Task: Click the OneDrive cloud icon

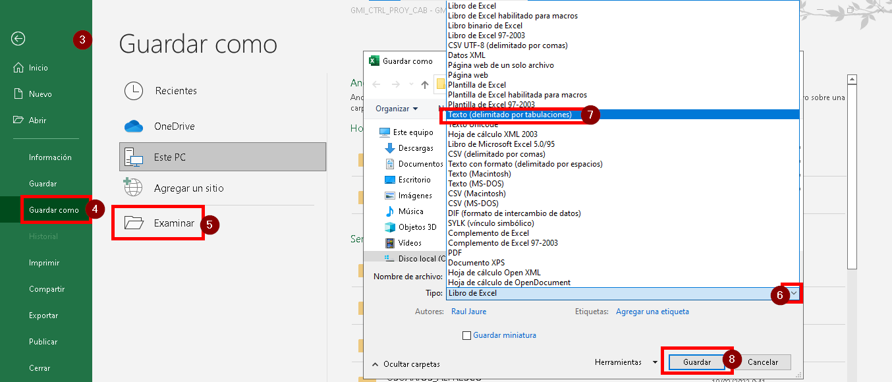Action: pos(134,126)
